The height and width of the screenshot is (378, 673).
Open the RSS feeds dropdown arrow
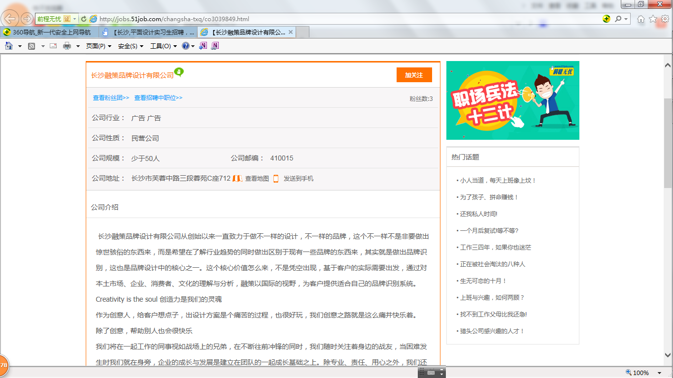pos(43,46)
